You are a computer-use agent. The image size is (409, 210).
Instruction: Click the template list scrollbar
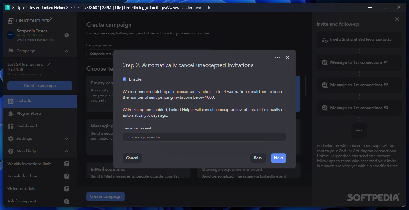(x=305, y=85)
